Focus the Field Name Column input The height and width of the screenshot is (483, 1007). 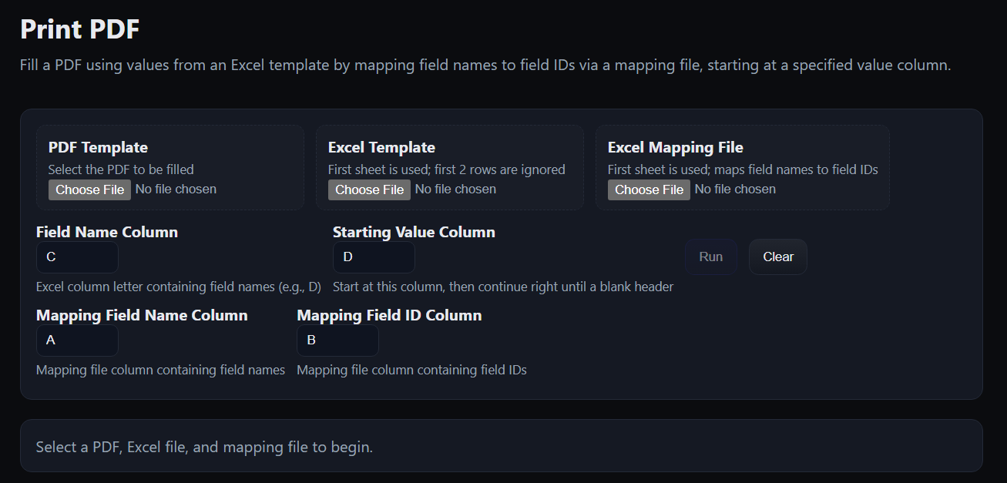click(x=77, y=257)
